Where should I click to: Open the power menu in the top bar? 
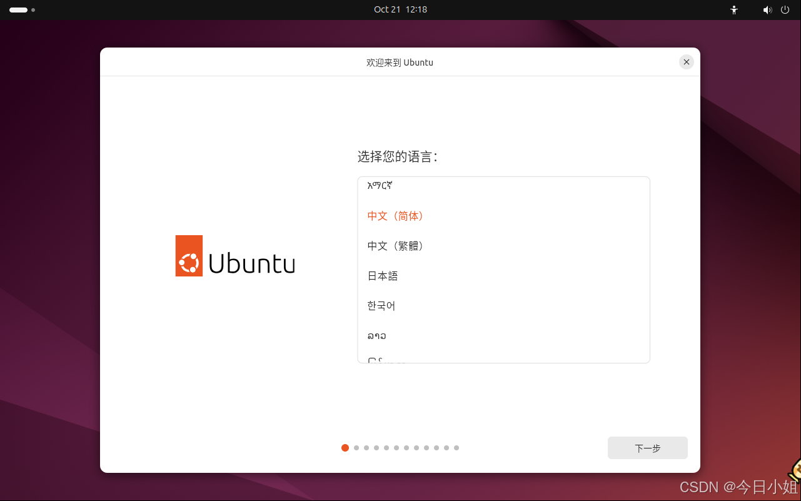[x=785, y=9]
